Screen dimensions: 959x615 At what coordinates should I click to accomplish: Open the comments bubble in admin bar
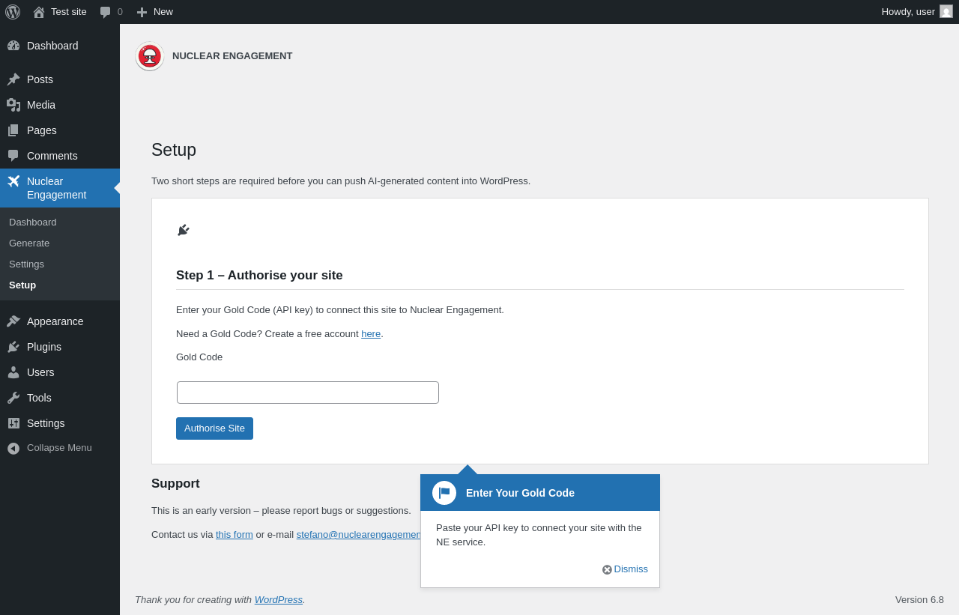(x=106, y=12)
